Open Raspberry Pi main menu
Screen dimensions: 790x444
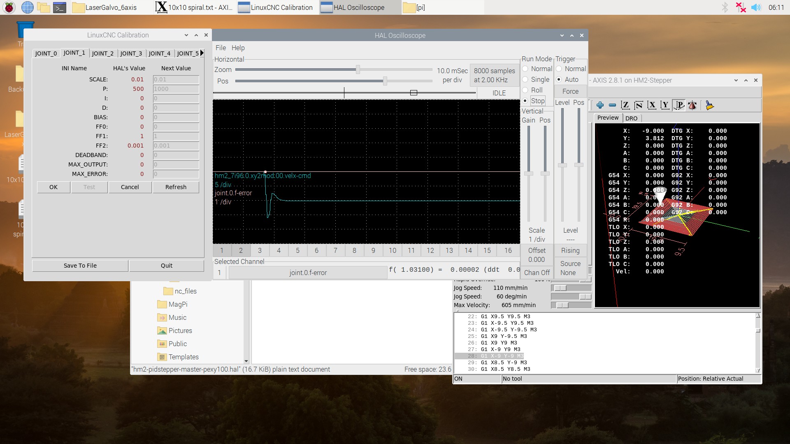pos(9,7)
